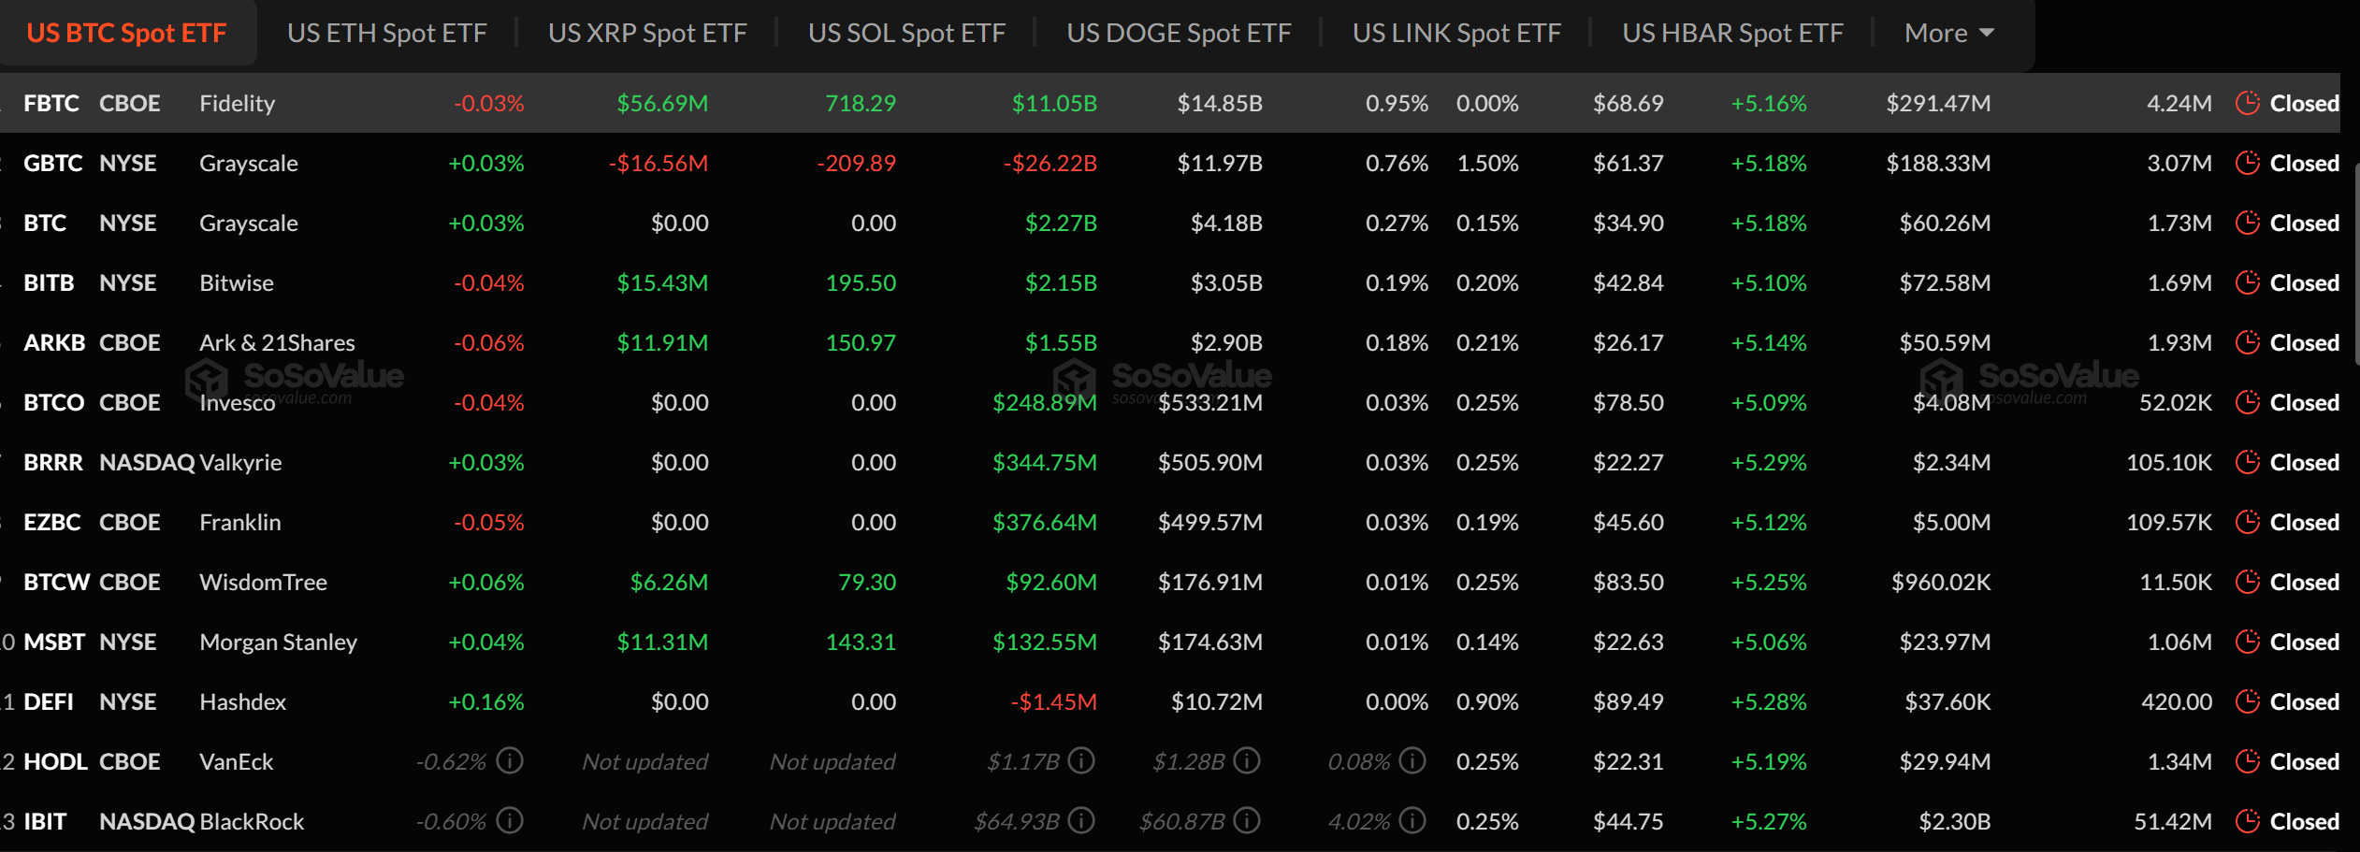Click the market status clock icon on FBTC row

point(2248,103)
